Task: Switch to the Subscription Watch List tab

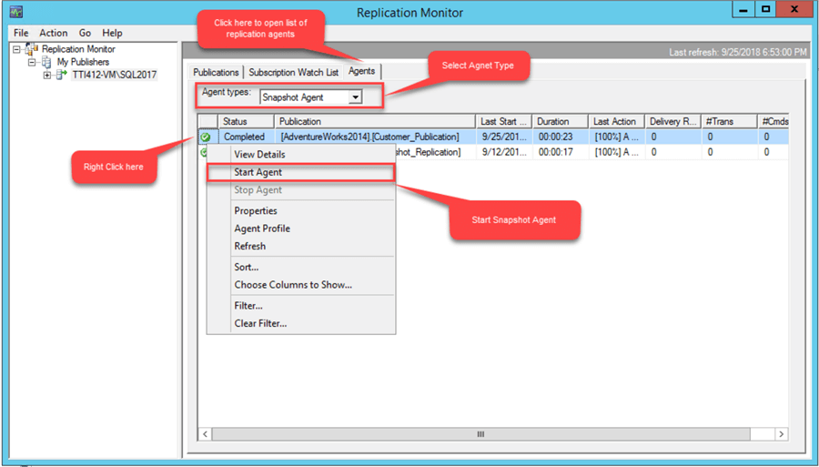Action: [x=292, y=72]
